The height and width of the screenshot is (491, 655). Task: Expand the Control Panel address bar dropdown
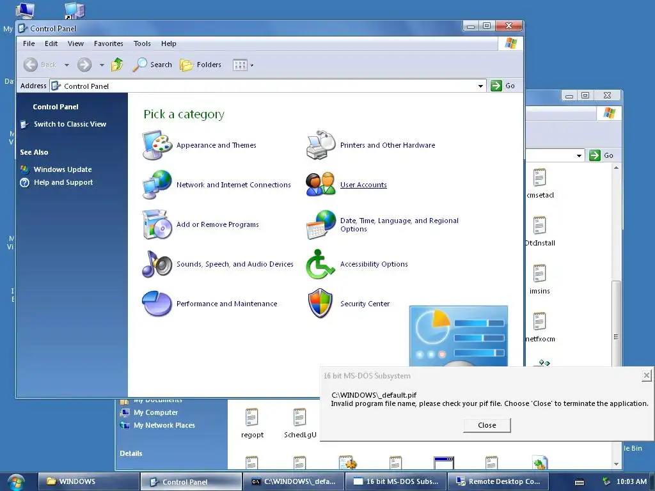pos(481,86)
